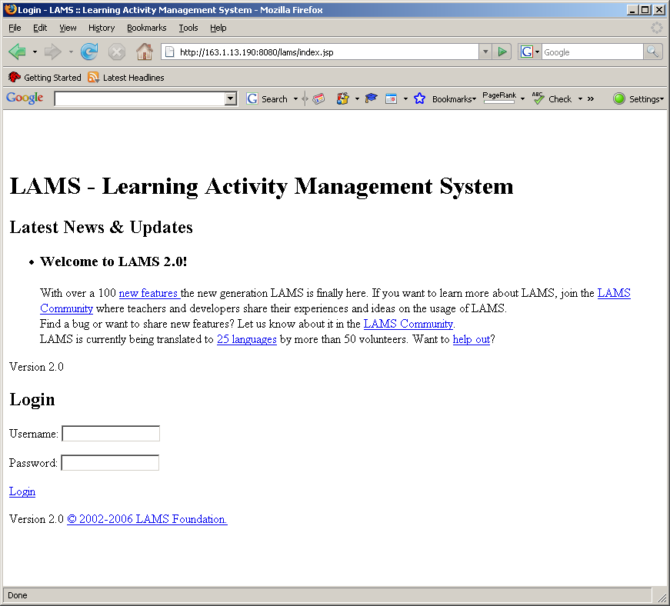This screenshot has height=606, width=670.
Task: Bookmark the page using the blue star icon
Action: click(419, 98)
